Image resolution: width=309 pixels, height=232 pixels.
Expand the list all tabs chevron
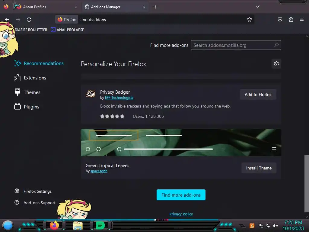tap(258, 7)
